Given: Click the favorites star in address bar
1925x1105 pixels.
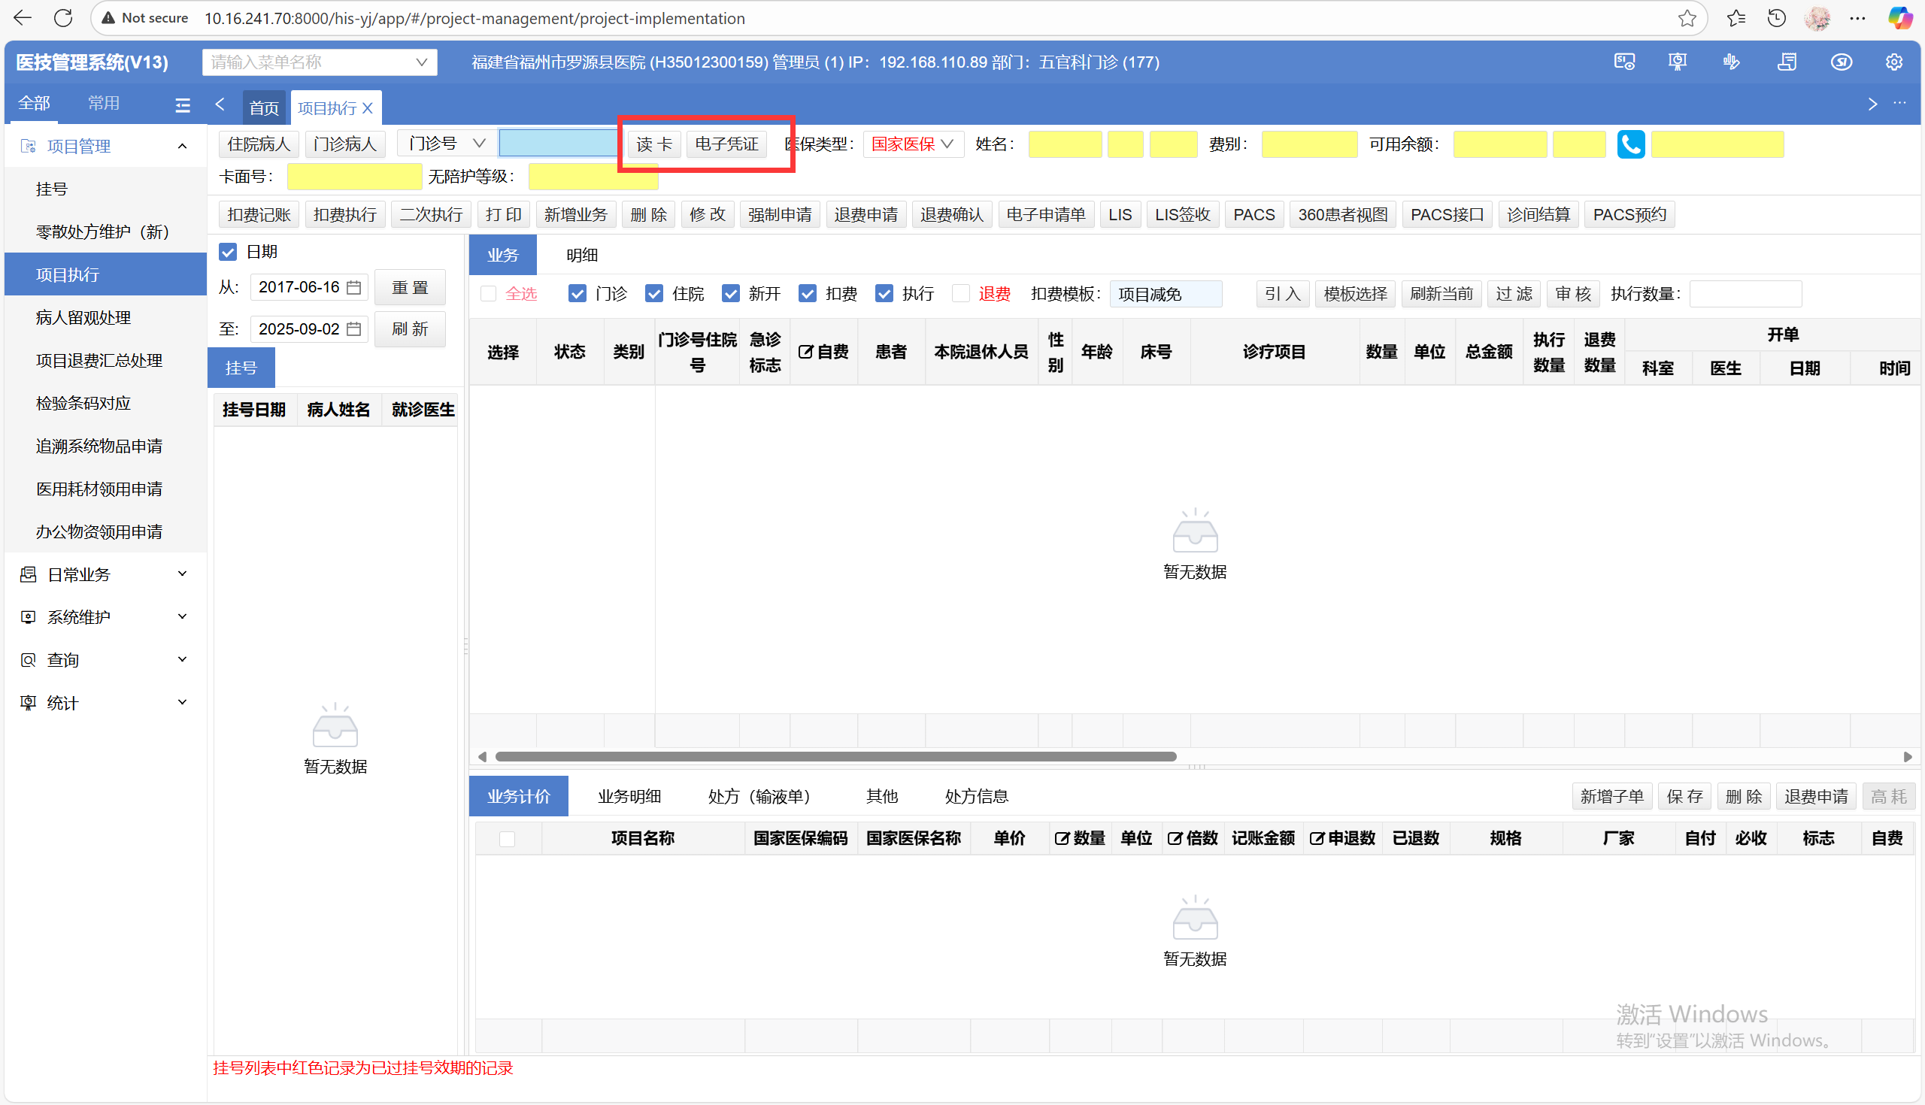Looking at the screenshot, I should 1687,18.
